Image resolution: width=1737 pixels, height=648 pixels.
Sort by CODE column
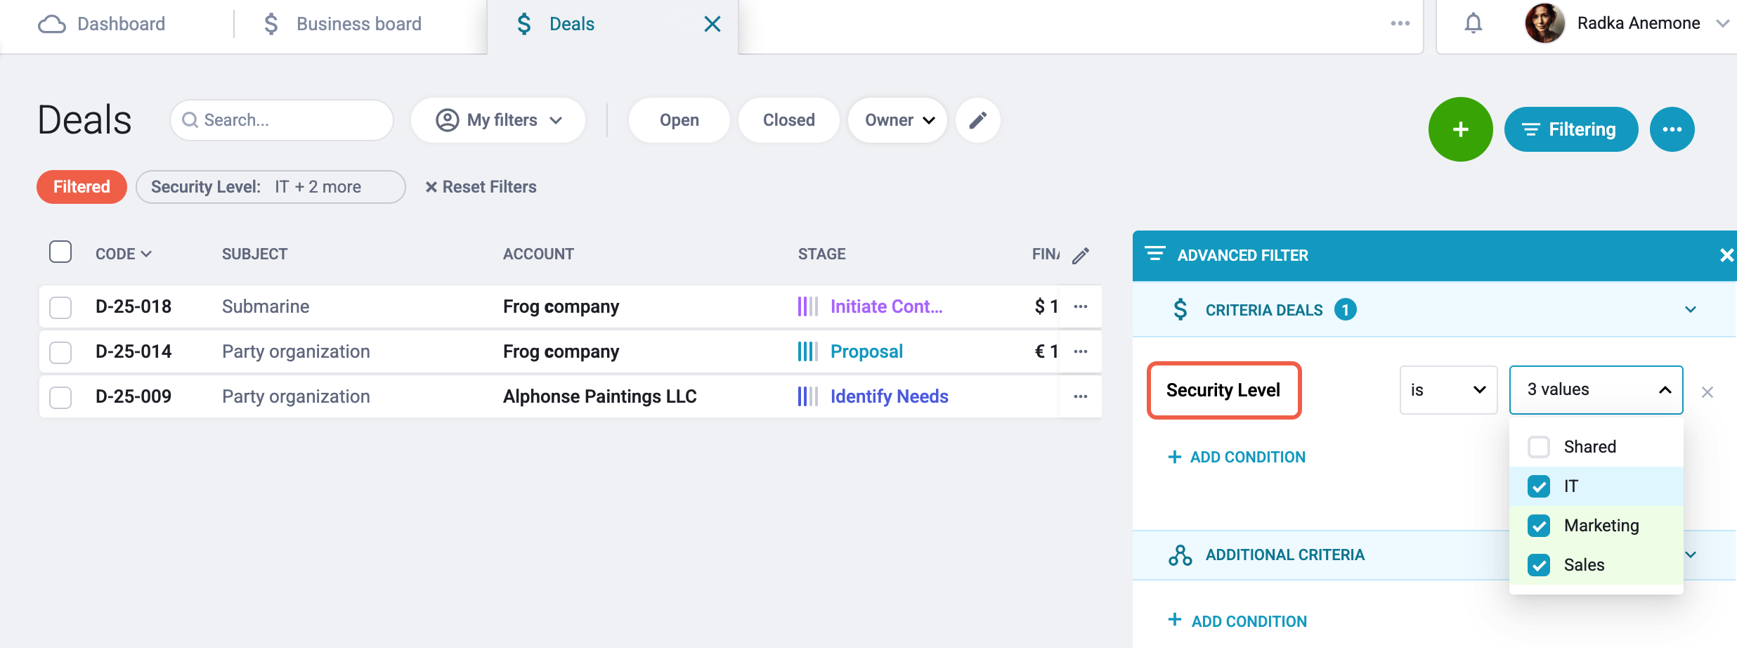tap(124, 254)
